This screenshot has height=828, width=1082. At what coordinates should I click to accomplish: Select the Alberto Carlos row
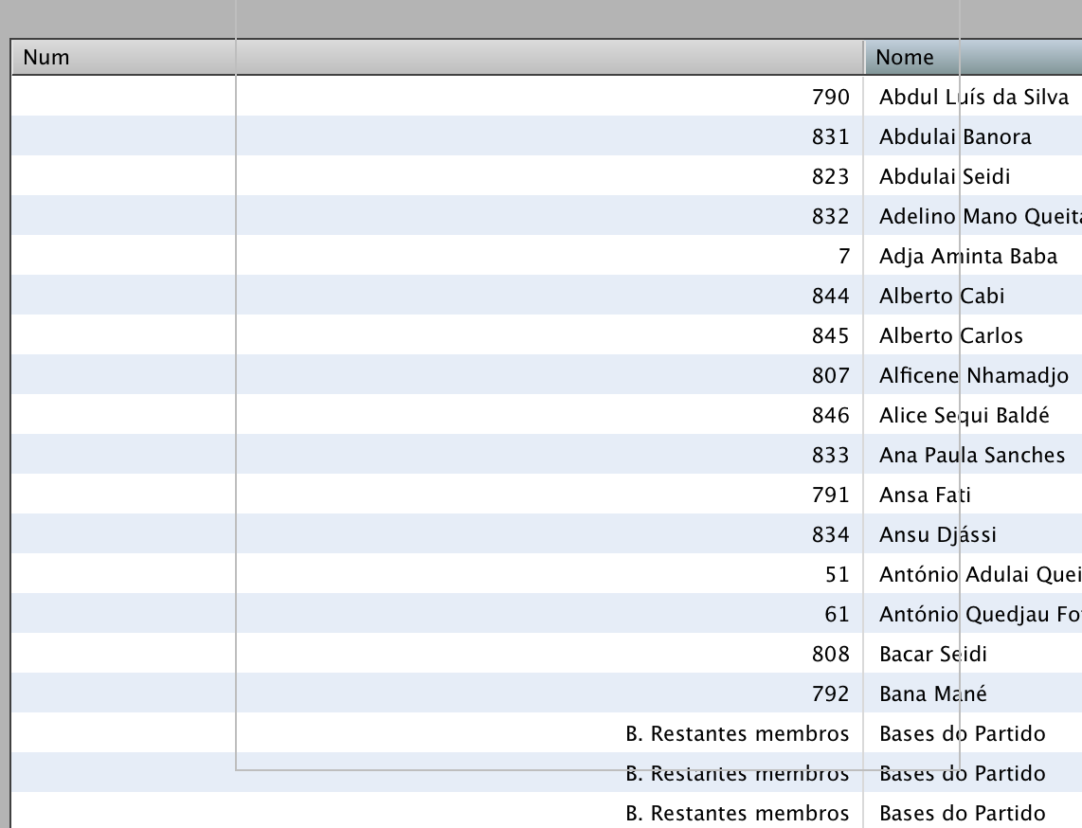547,335
